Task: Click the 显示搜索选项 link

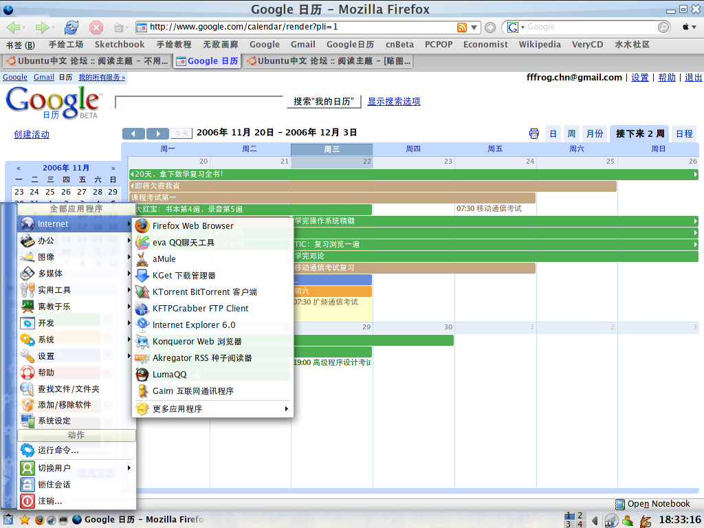Action: click(394, 102)
